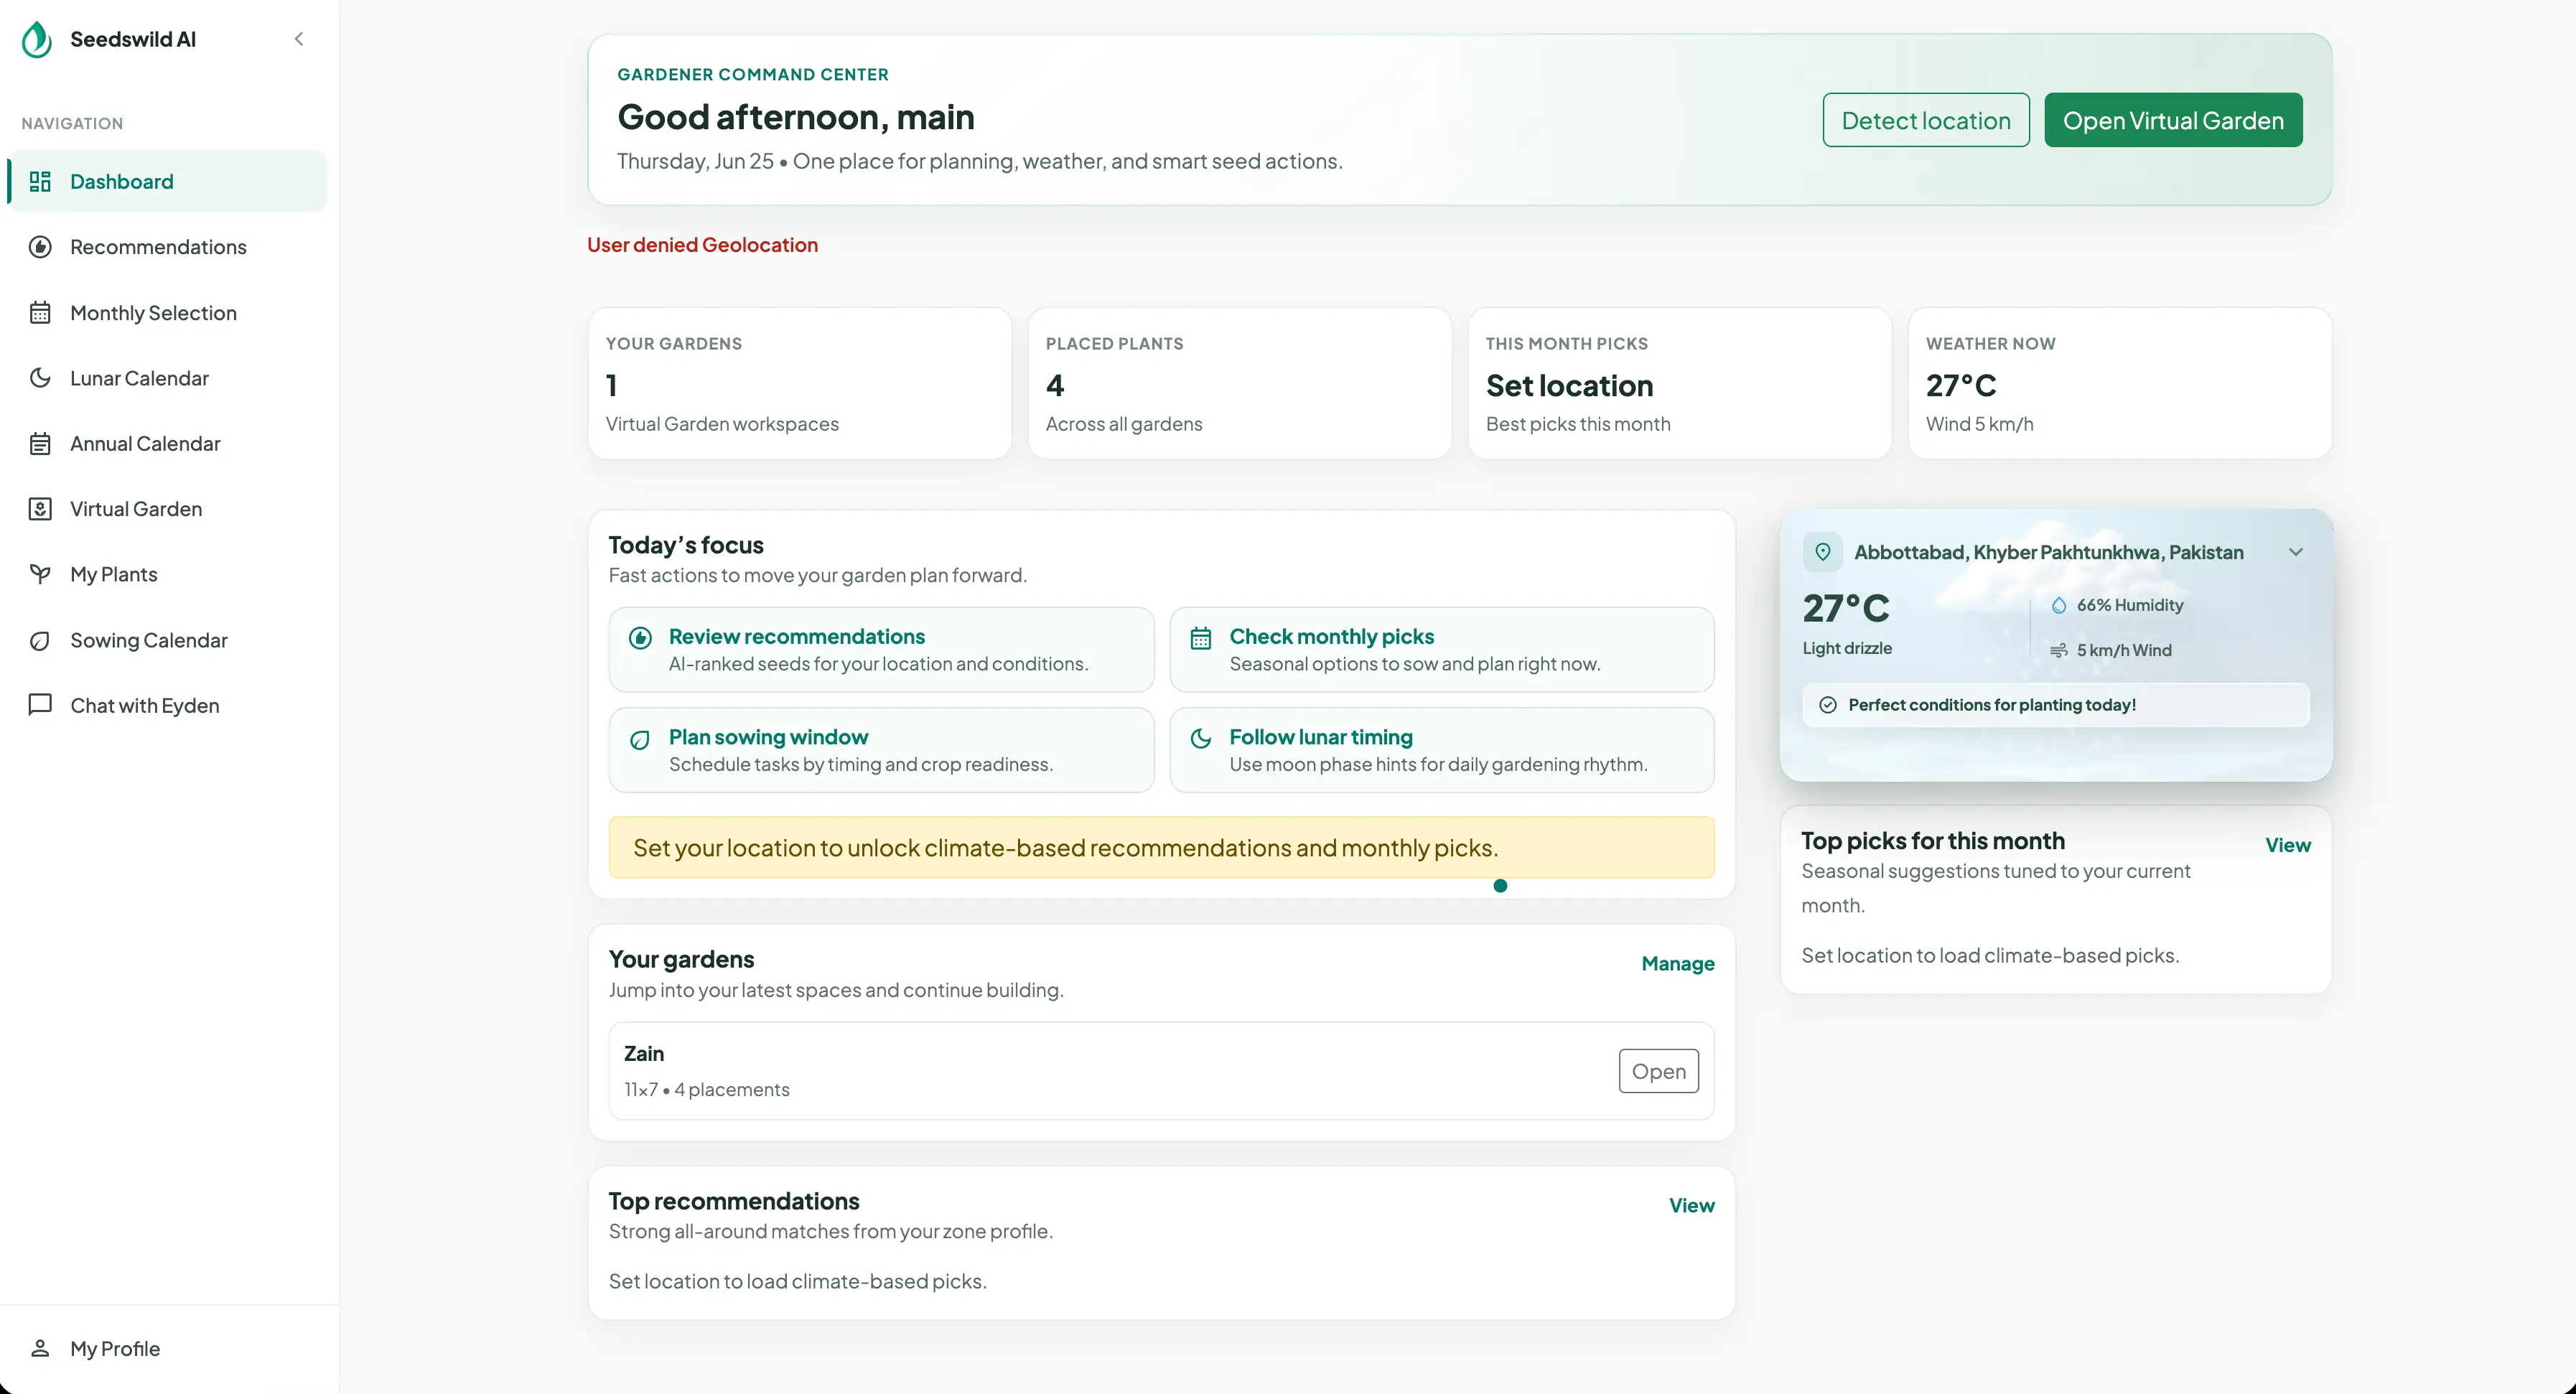Click the Chat with Eyden bubble icon
2576x1394 pixels.
pyautogui.click(x=40, y=705)
